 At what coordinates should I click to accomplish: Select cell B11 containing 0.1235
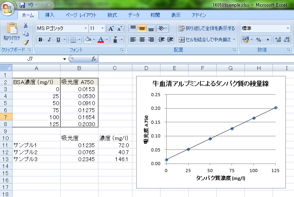pos(79,145)
